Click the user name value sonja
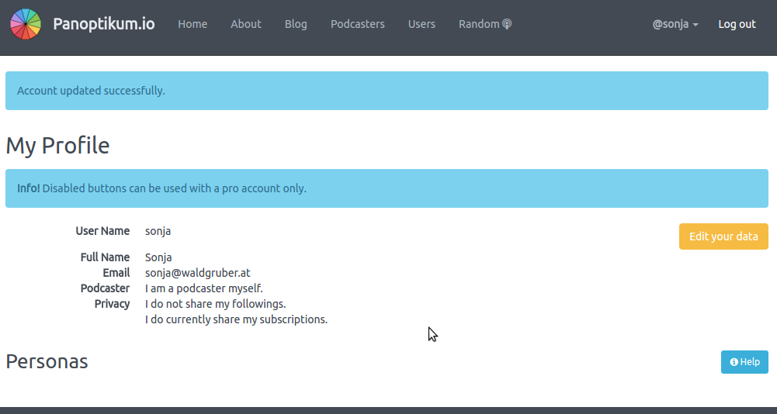The width and height of the screenshot is (777, 414). [x=158, y=231]
